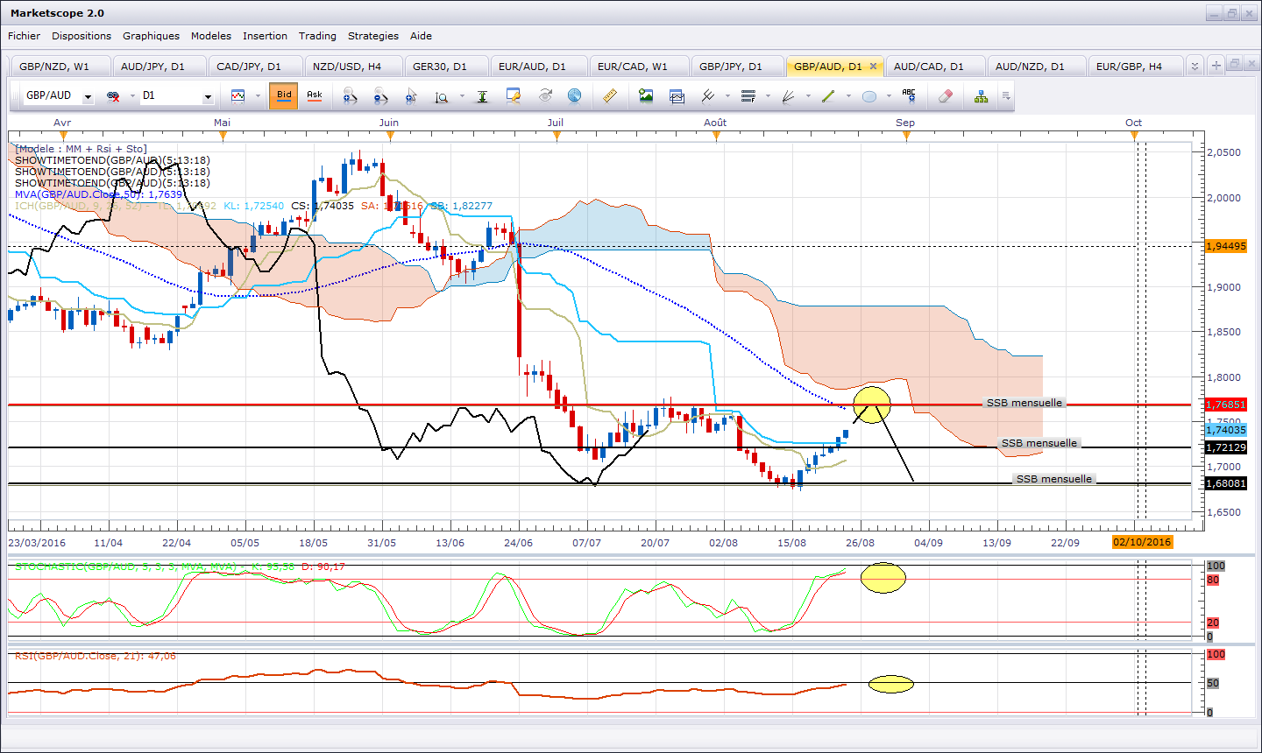Expand the chart type dropdown arrow
Image resolution: width=1262 pixels, height=753 pixels.
pos(258,96)
